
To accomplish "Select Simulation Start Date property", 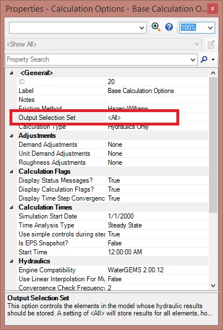I will (48, 216).
